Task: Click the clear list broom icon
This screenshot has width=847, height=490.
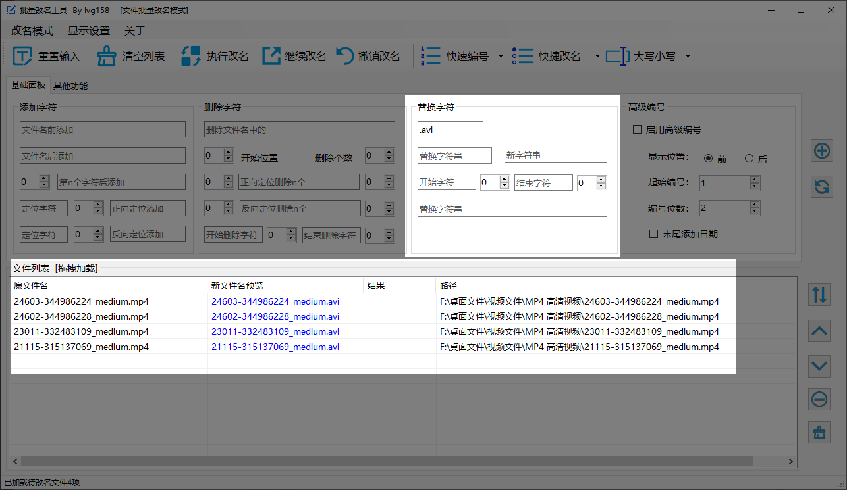Action: click(x=819, y=432)
